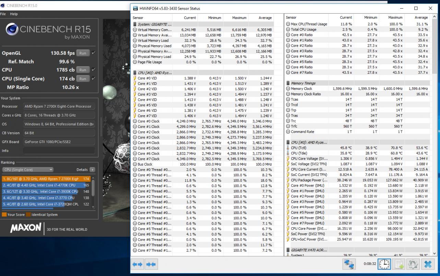
Task: Click the SoC Power (SVI2 TFN) icon
Action: 288,234
